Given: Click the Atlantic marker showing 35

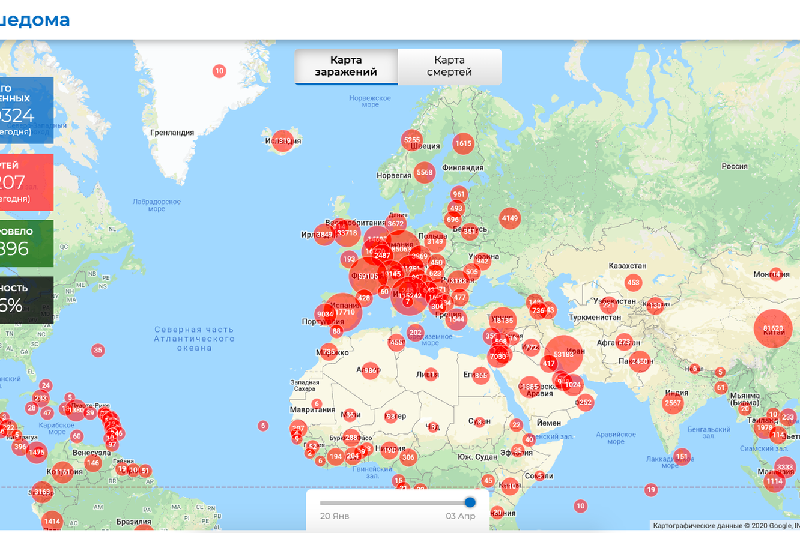Looking at the screenshot, I should click(98, 350).
